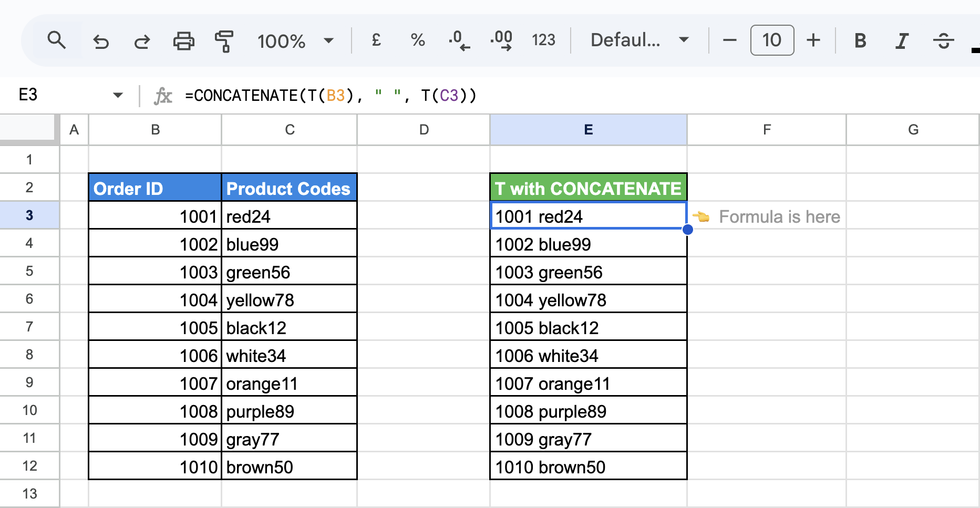Redo the last action
980x508 pixels.
[141, 40]
